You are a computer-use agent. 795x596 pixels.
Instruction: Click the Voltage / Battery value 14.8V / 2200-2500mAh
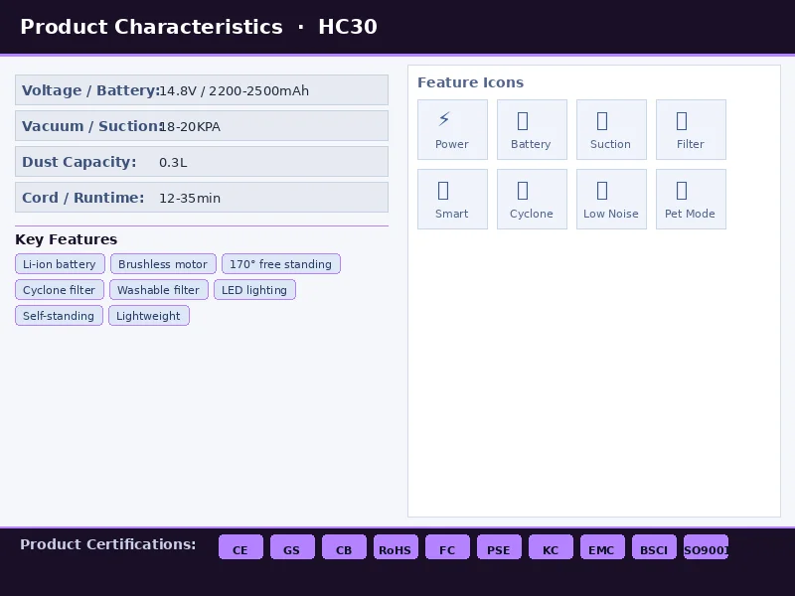pyautogui.click(x=234, y=90)
